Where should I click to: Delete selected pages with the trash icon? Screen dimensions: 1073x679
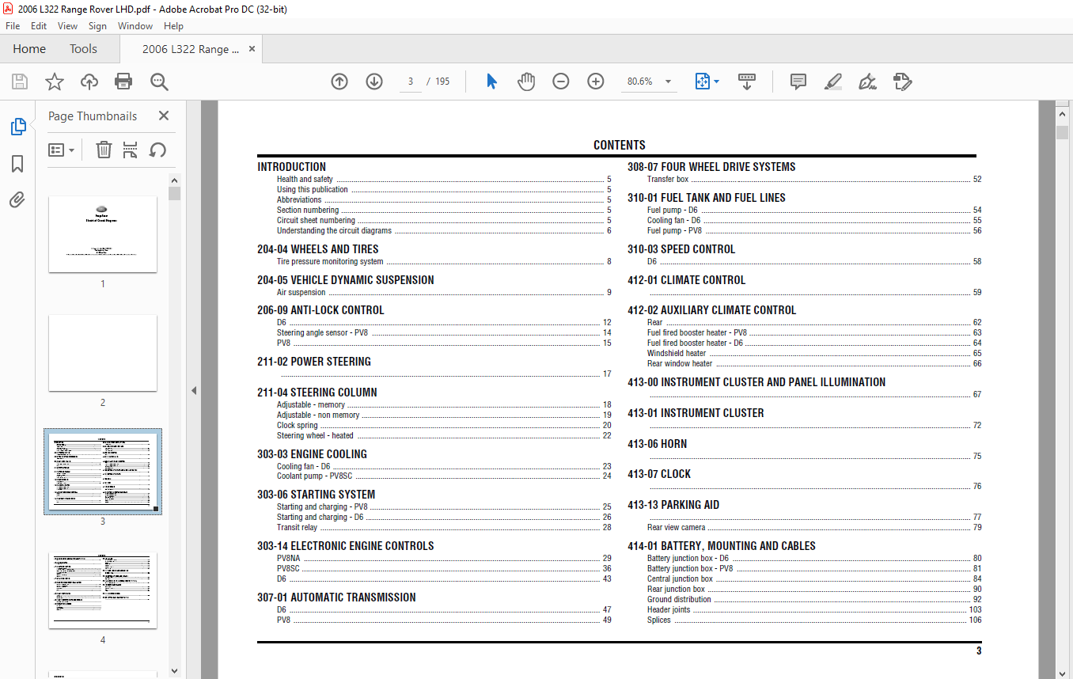pyautogui.click(x=104, y=150)
